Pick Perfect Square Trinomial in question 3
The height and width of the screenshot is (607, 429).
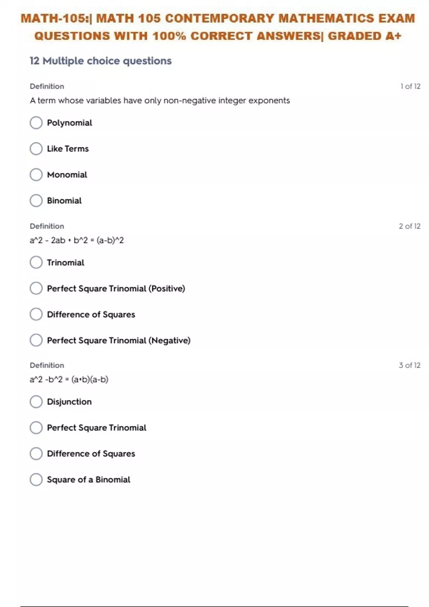tap(36, 428)
